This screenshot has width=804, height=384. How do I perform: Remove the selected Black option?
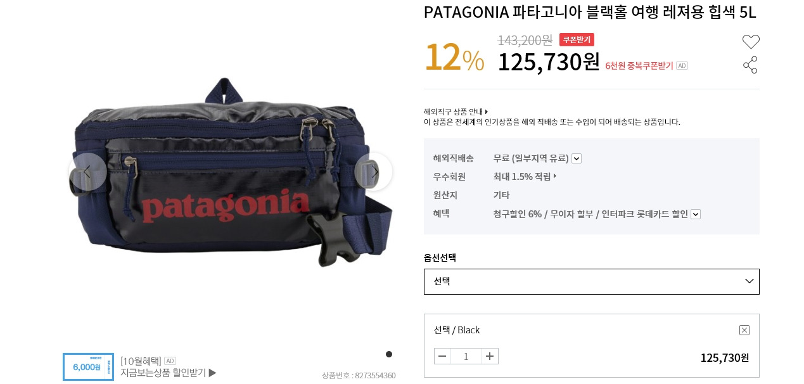(744, 330)
